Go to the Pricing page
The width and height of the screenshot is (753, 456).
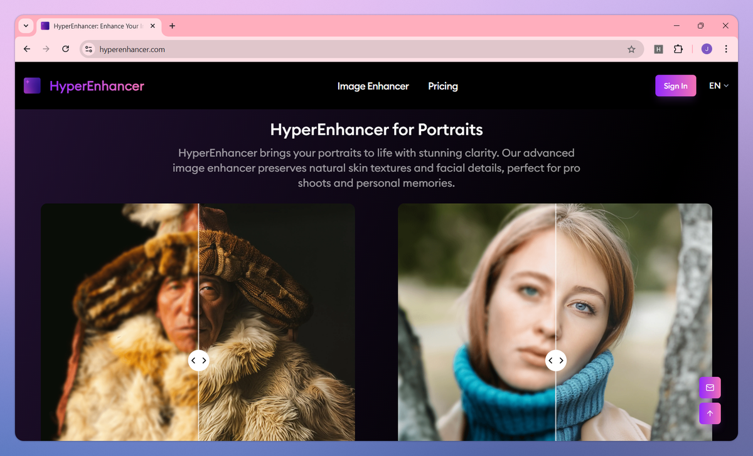pyautogui.click(x=443, y=86)
